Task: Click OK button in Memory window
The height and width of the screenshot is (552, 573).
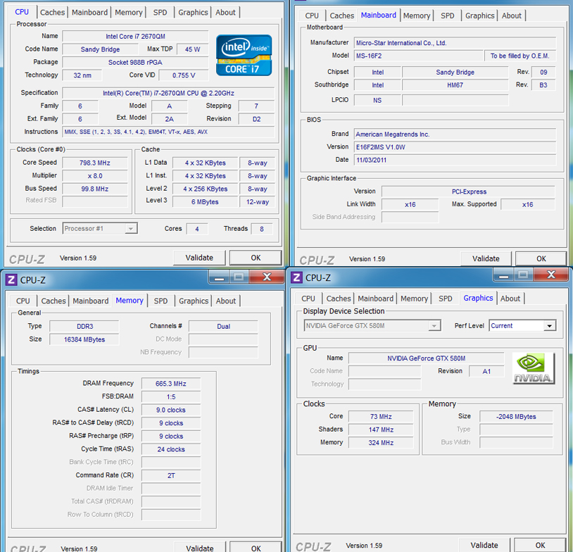Action: point(256,548)
